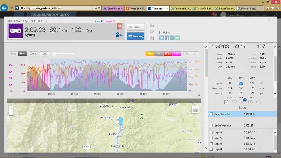Open the workout comments speech bubble
281x158 pixels.
pos(152,31)
